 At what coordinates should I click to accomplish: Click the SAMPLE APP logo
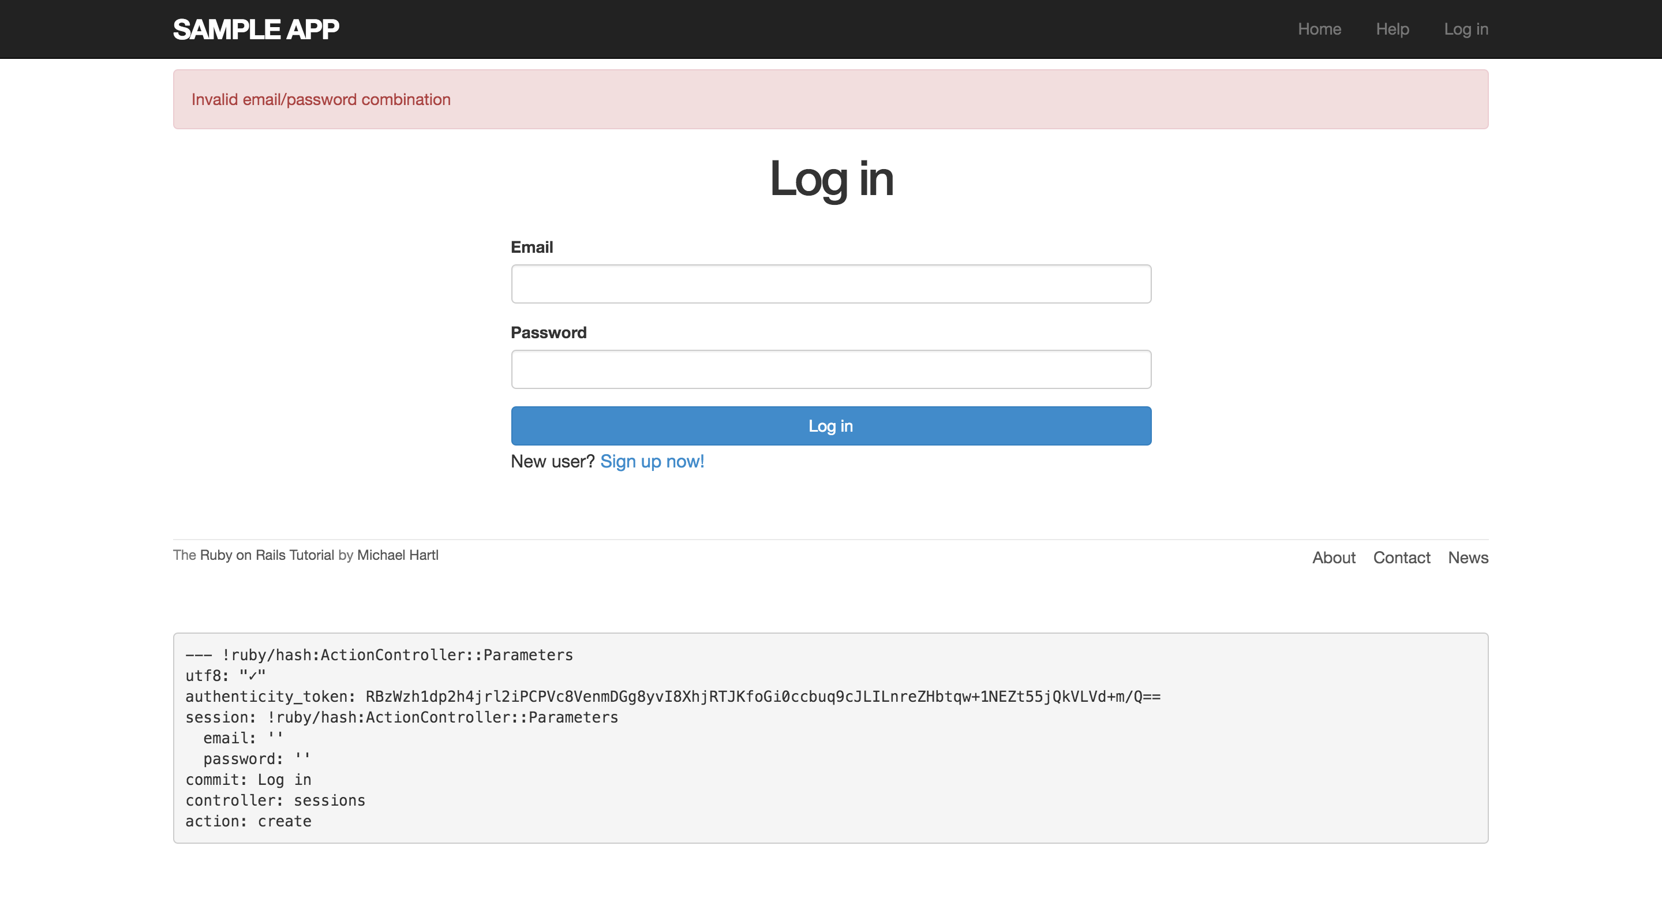256,29
